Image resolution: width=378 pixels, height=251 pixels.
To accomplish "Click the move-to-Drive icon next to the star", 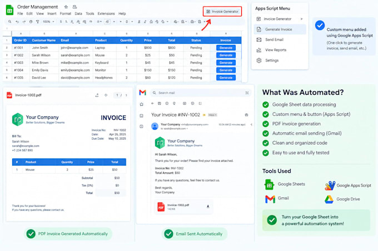I will 74,7.
